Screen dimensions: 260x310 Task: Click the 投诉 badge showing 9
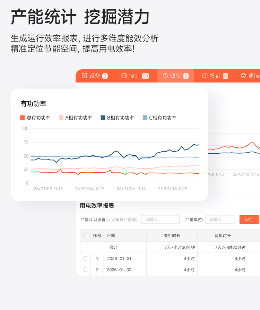pyautogui.click(x=225, y=76)
